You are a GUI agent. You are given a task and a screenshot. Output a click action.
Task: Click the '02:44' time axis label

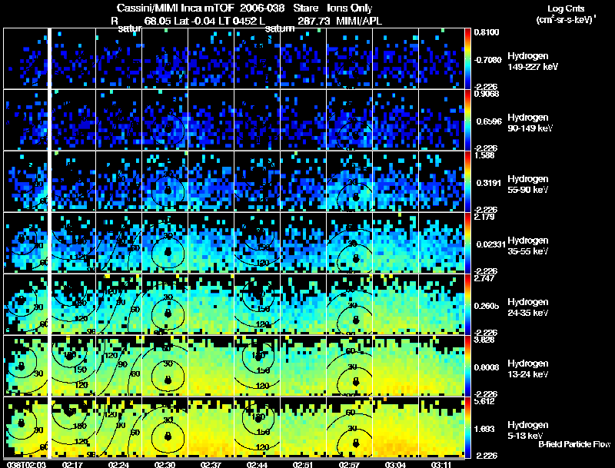click(x=257, y=464)
